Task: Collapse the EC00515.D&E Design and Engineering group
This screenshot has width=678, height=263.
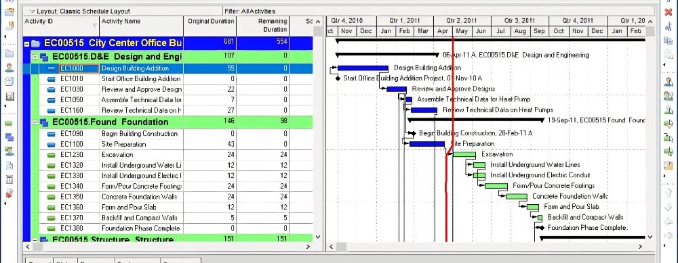Action: pyautogui.click(x=35, y=57)
